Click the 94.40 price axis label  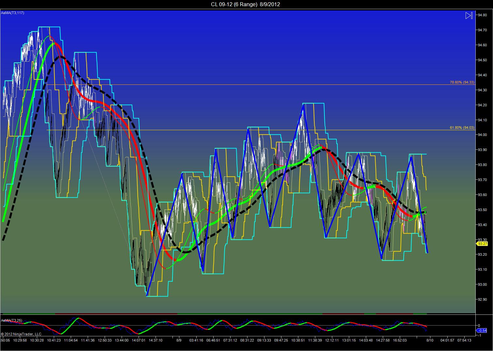(483, 75)
